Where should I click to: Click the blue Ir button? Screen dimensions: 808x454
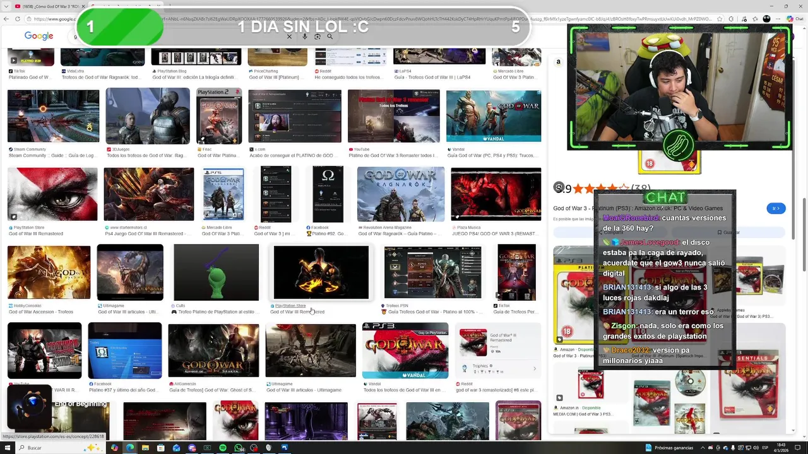tap(776, 208)
